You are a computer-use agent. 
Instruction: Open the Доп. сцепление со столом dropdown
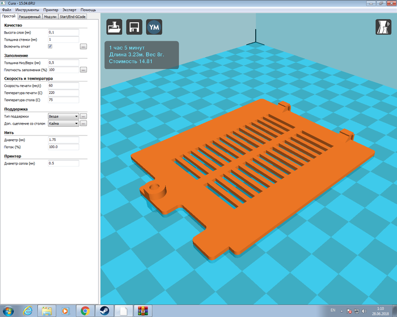63,123
